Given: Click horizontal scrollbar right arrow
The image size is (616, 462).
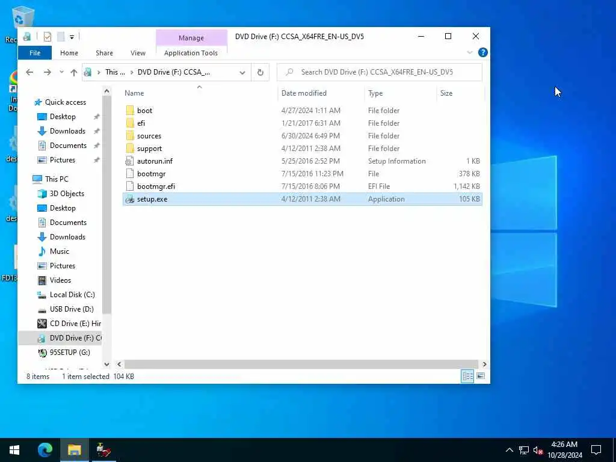Looking at the screenshot, I should point(484,365).
